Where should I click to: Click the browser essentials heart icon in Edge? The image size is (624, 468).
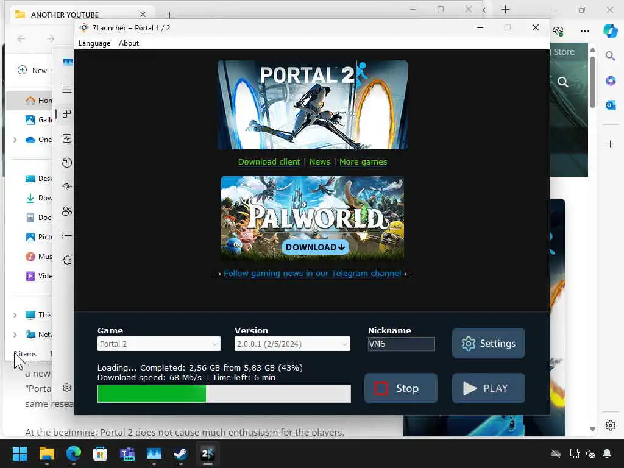click(558, 31)
